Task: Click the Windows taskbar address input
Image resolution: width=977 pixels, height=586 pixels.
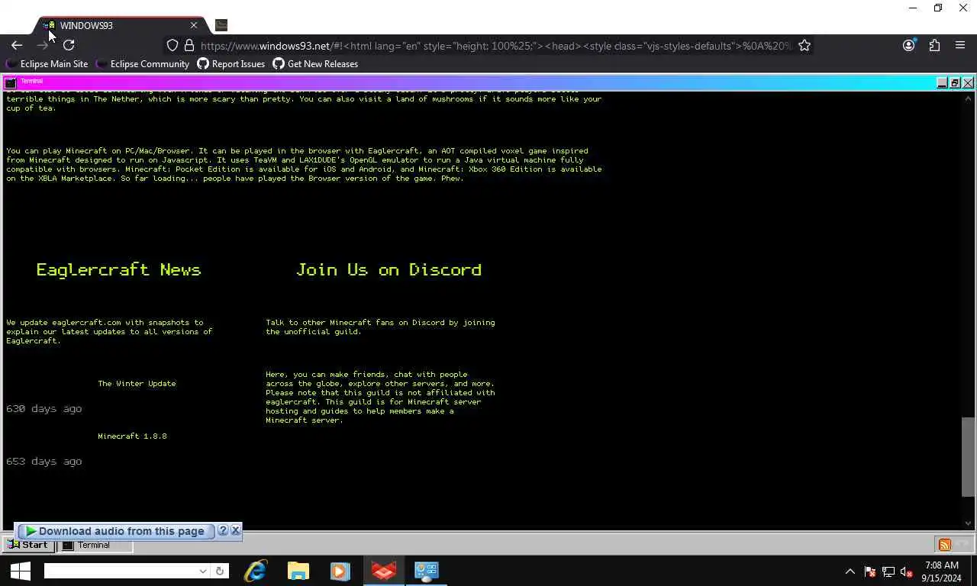Action: click(120, 571)
